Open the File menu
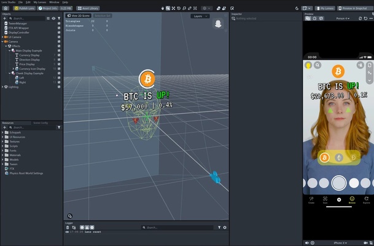 tap(20, 2)
